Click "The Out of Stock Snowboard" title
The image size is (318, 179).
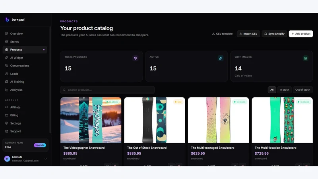point(147,148)
